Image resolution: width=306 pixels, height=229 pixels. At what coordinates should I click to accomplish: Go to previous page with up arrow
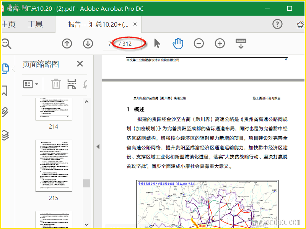click(x=67, y=44)
